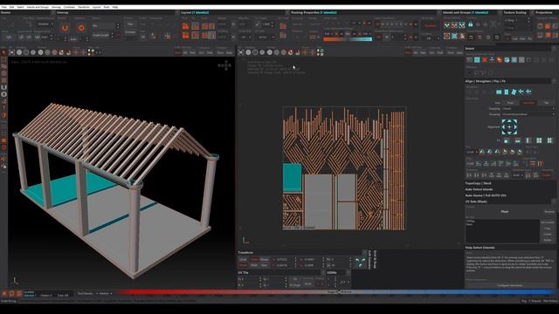Click the round Optimize icon in Unwrap panel
The width and height of the screenshot is (559, 314).
81,28
